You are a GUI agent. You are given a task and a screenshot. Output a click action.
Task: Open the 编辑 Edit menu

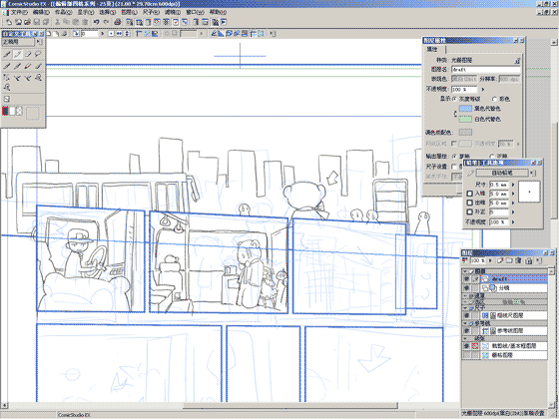(x=41, y=12)
